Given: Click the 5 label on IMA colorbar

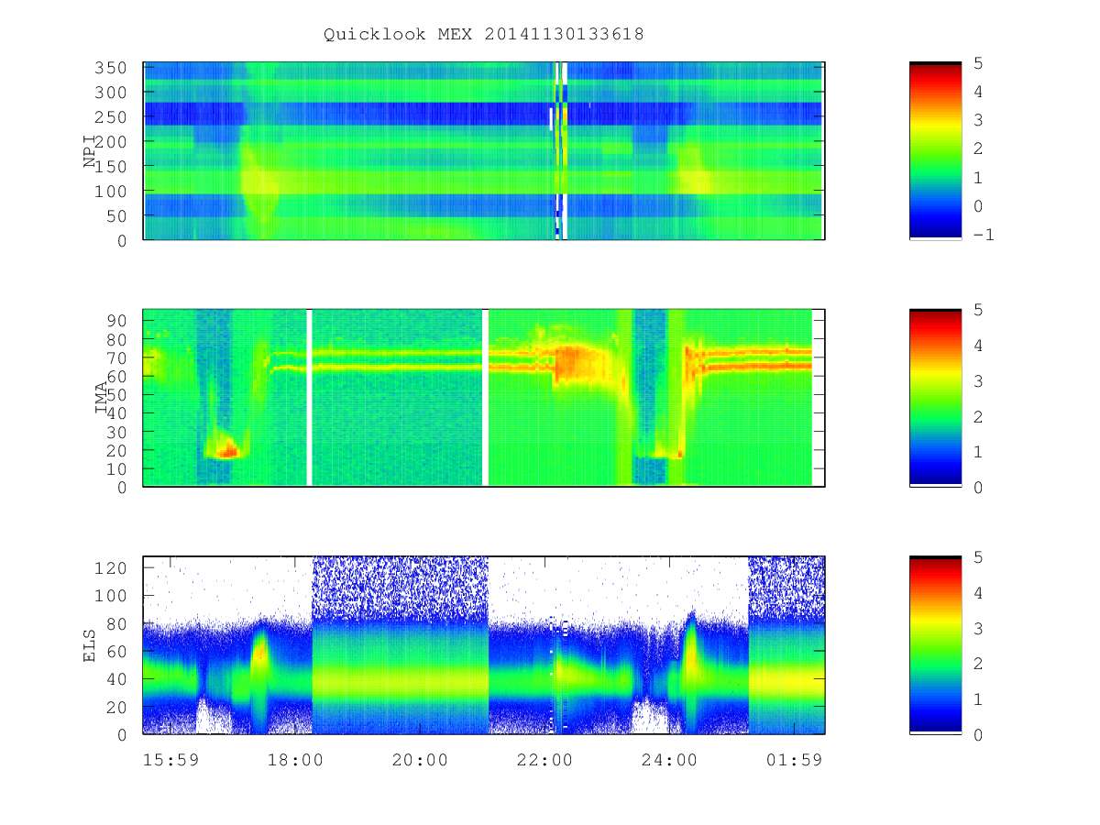Looking at the screenshot, I should coord(978,310).
